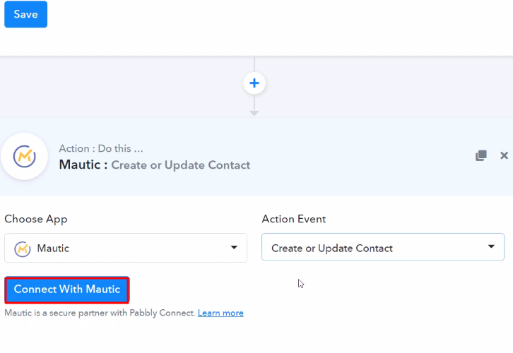This screenshot has height=353, width=513.
Task: Remove the Mautic action step with X
Action: click(x=504, y=155)
